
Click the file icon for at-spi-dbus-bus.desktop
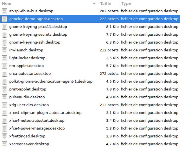[4, 11]
